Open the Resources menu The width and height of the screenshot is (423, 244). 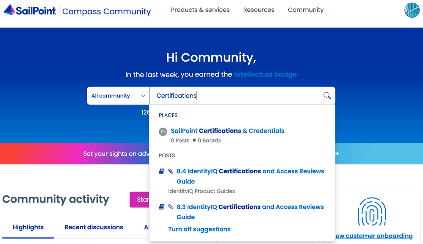(259, 10)
